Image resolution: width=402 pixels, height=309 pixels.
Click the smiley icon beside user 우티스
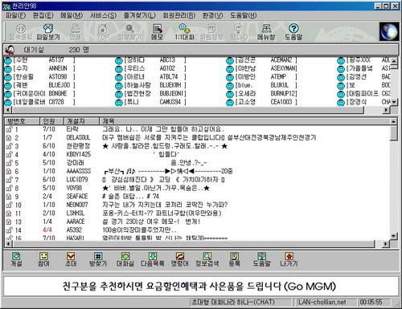[x=119, y=69]
